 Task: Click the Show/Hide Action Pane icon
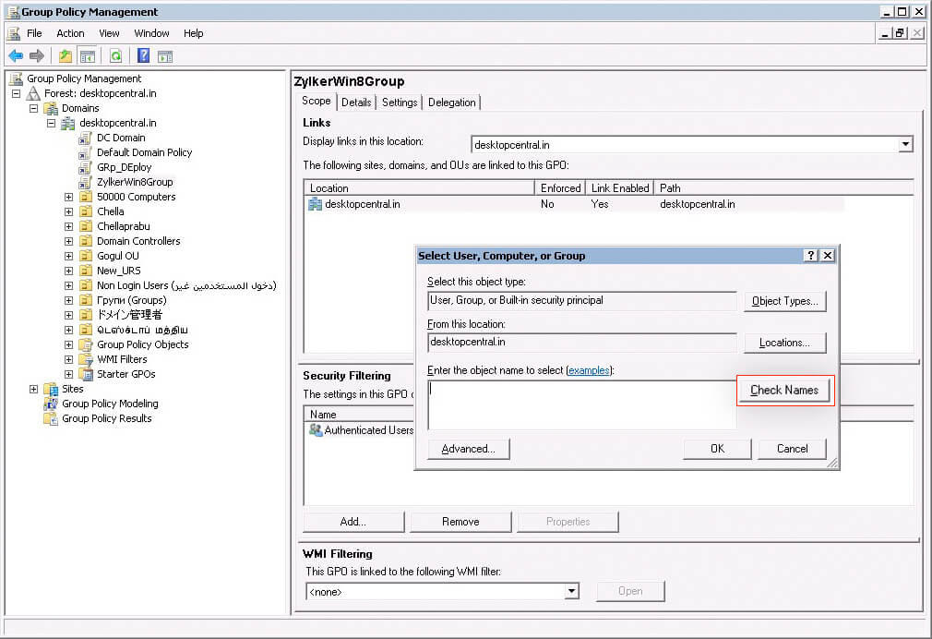(166, 54)
